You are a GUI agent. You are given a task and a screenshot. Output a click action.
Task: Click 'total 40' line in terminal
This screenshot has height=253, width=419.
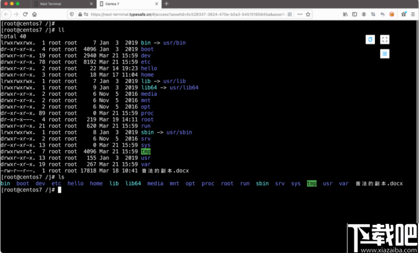(x=13, y=37)
